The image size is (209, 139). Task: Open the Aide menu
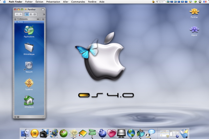click(102, 2)
